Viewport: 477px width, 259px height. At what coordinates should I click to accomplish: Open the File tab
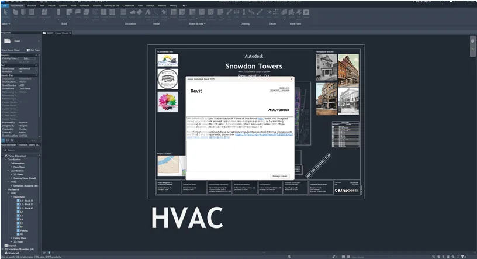[5, 5]
